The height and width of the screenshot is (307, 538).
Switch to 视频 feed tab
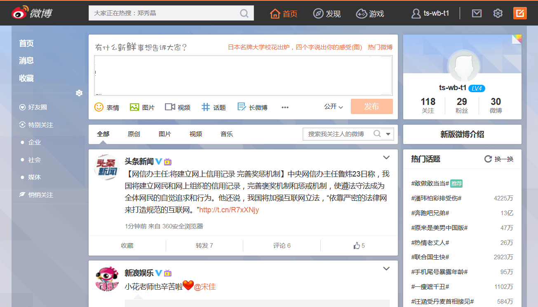tap(196, 134)
